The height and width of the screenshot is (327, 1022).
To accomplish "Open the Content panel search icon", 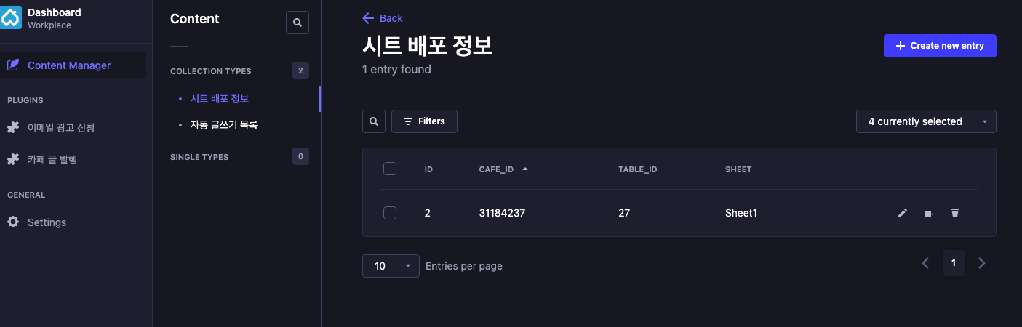I will click(x=298, y=23).
